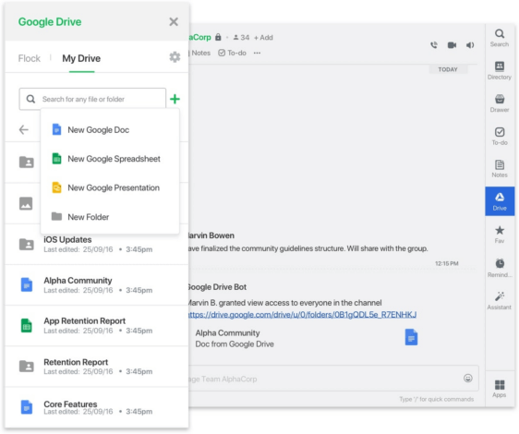The width and height of the screenshot is (519, 434).
Task: Start a voice call in the channel
Action: [x=434, y=45]
